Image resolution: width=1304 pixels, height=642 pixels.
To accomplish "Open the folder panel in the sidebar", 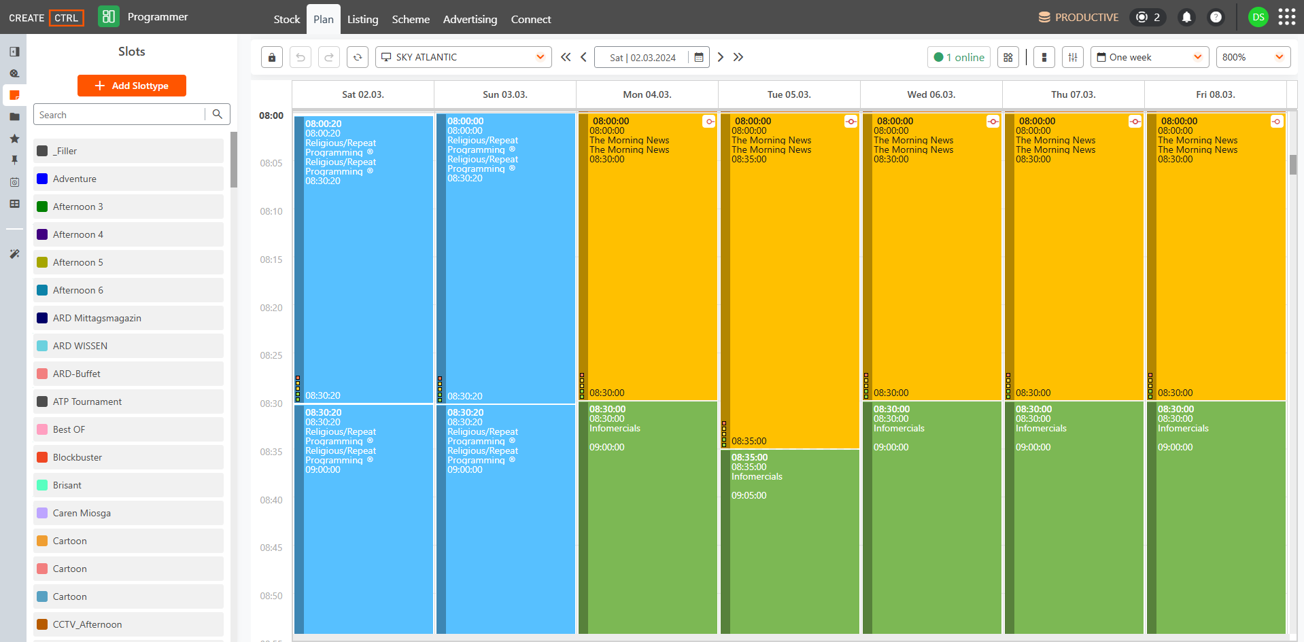I will point(14,117).
